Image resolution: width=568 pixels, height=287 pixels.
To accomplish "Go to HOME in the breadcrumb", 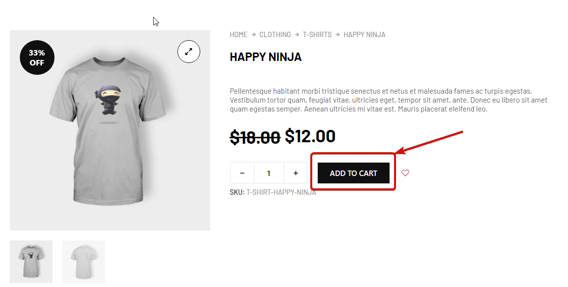I will [x=238, y=35].
